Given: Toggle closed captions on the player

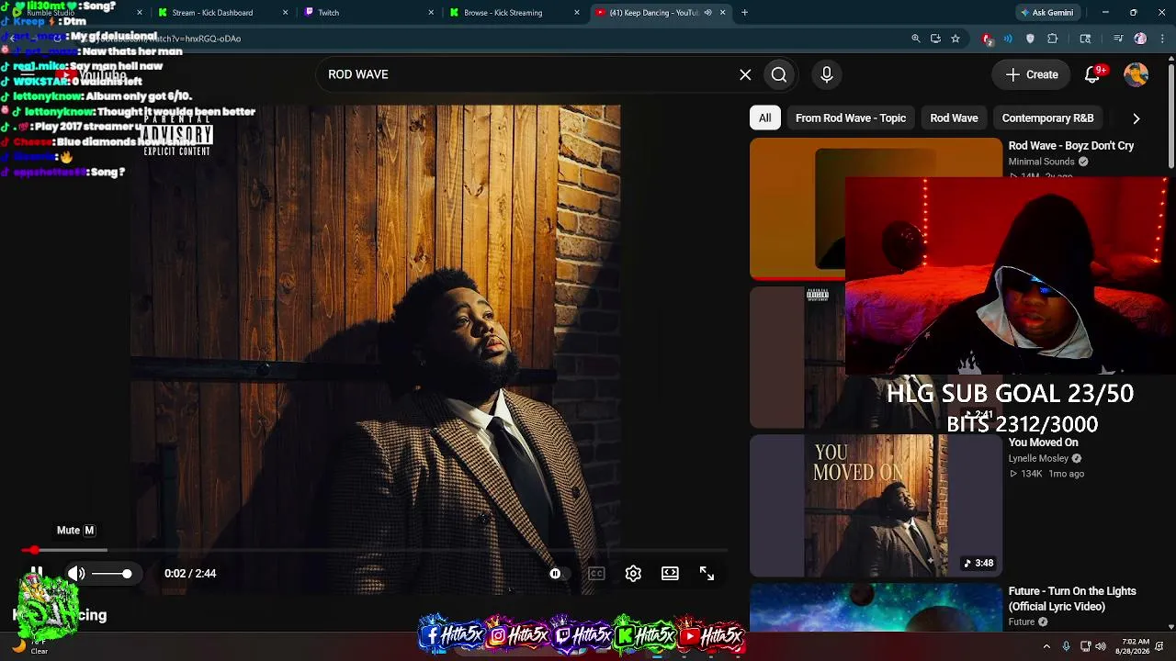Looking at the screenshot, I should (x=596, y=574).
